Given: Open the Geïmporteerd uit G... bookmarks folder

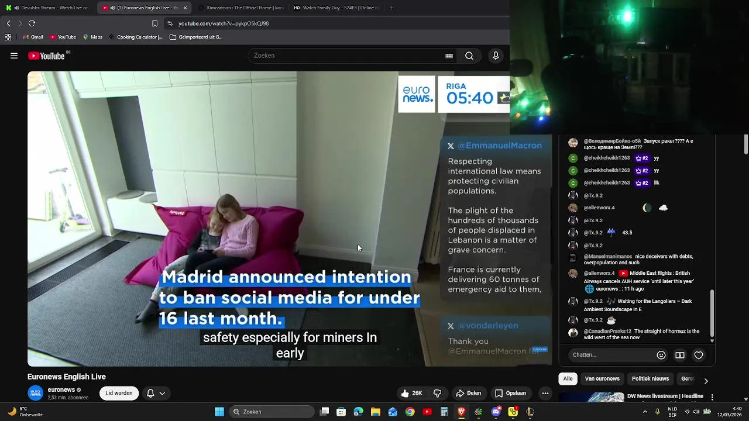Looking at the screenshot, I should tap(196, 37).
